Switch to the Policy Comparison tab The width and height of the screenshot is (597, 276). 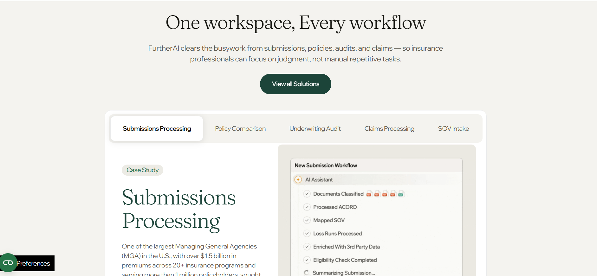pyautogui.click(x=240, y=129)
